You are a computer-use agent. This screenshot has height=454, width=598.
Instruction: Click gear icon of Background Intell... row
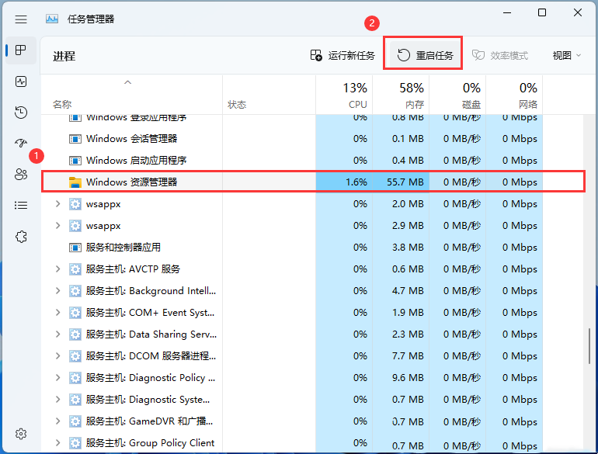75,291
